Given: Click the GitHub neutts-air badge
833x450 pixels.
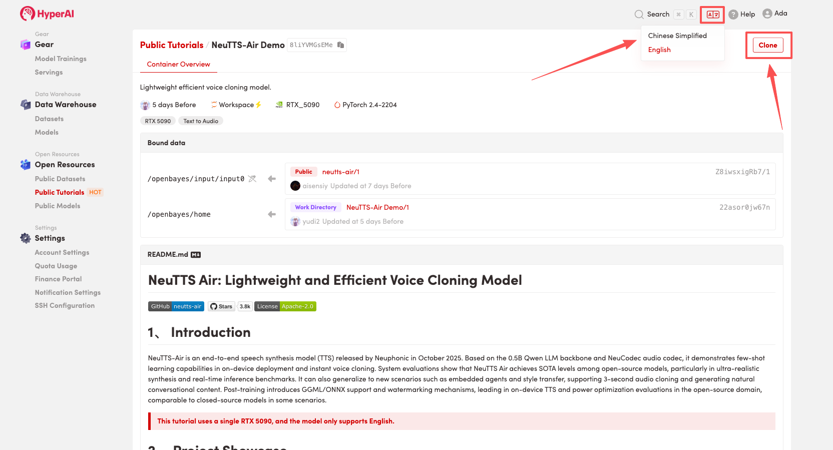Looking at the screenshot, I should pos(176,306).
